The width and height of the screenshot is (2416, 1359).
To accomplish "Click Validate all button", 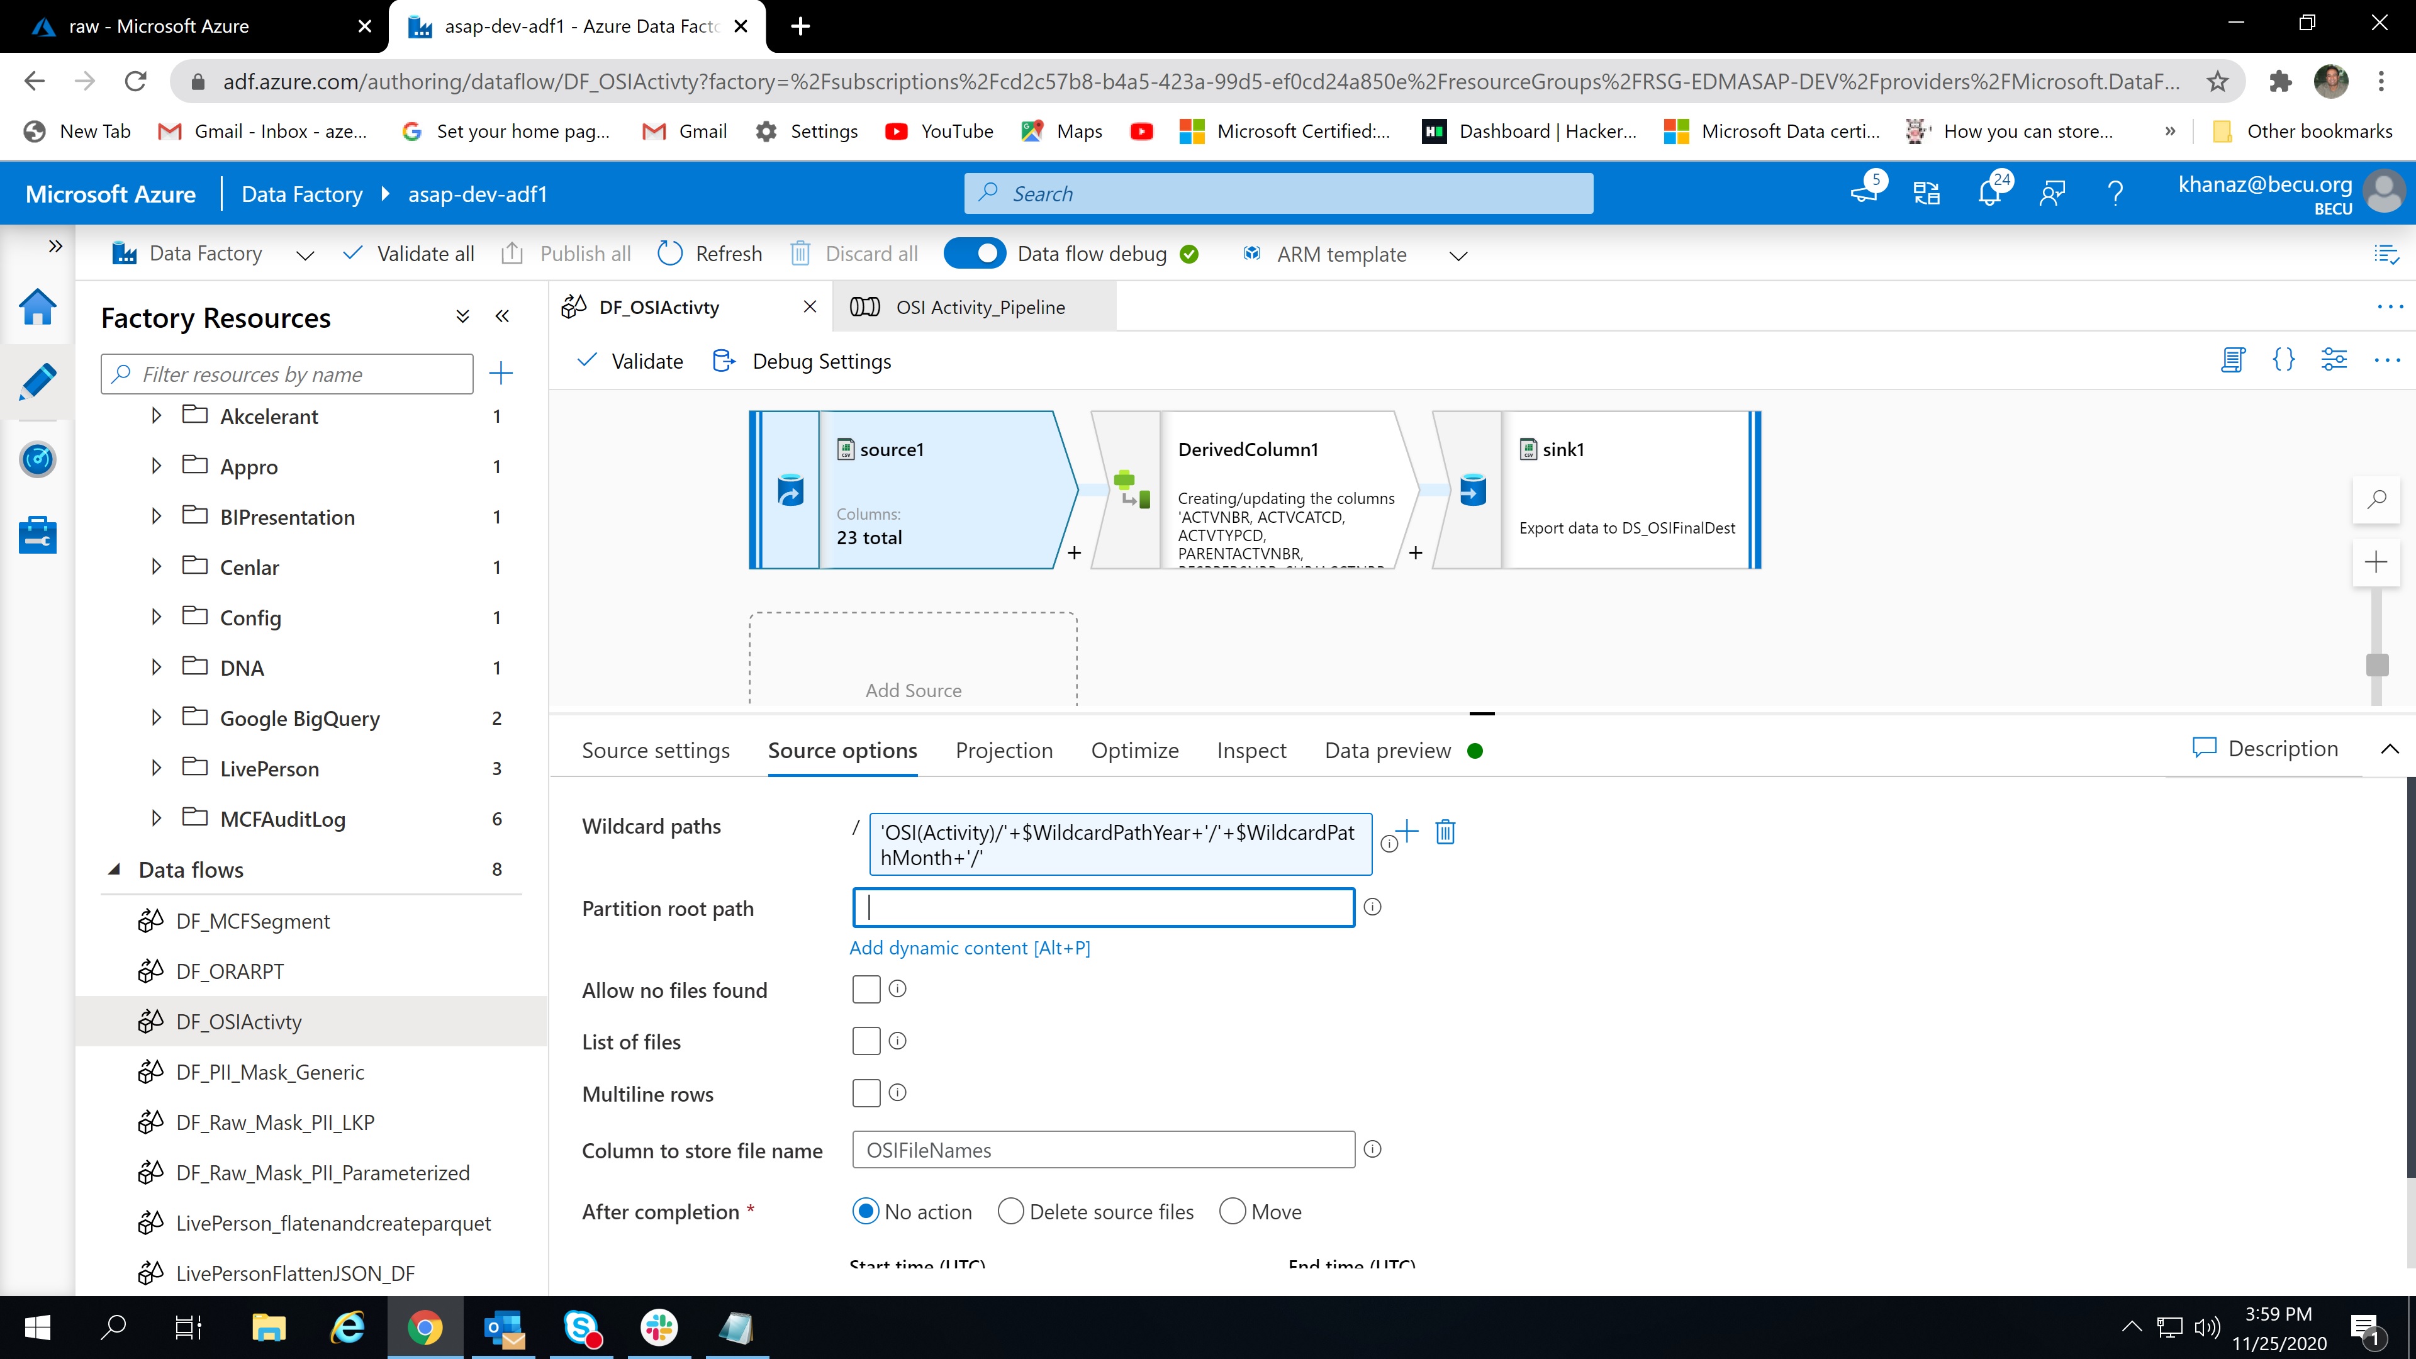I will [x=409, y=253].
